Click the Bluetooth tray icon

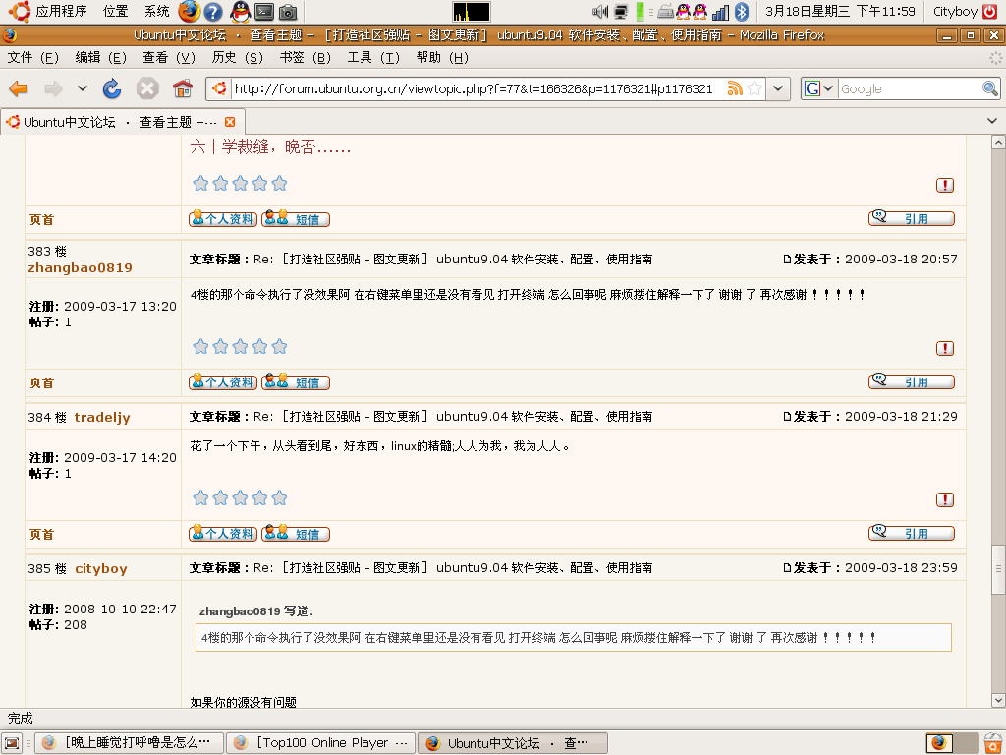tap(742, 12)
